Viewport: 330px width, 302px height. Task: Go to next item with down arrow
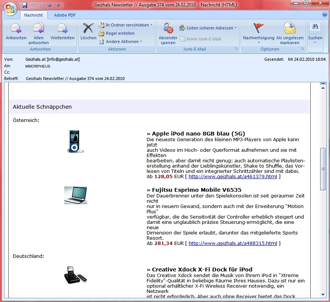[x=58, y=5]
